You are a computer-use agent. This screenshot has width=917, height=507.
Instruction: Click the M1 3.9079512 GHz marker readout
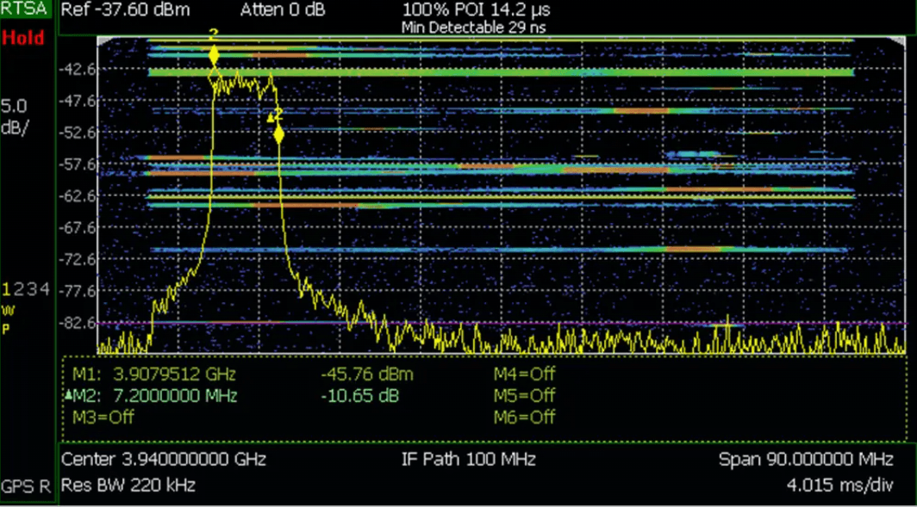155,374
